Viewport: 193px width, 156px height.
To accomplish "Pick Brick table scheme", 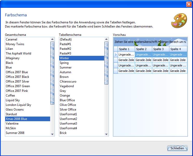I will (82, 133).
